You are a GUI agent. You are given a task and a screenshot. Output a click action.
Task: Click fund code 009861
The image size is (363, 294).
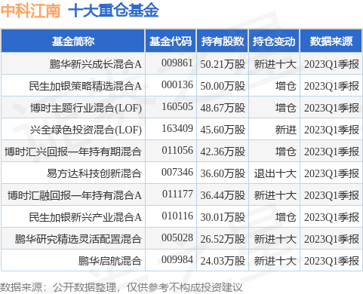tap(177, 63)
